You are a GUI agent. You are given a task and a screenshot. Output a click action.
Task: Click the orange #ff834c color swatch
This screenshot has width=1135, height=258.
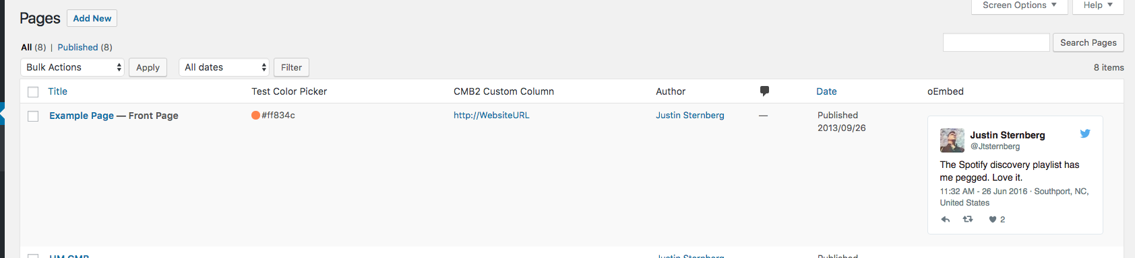tap(256, 115)
